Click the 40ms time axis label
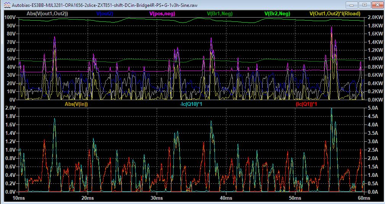Screen dimensions: 385x204 coord(226,198)
